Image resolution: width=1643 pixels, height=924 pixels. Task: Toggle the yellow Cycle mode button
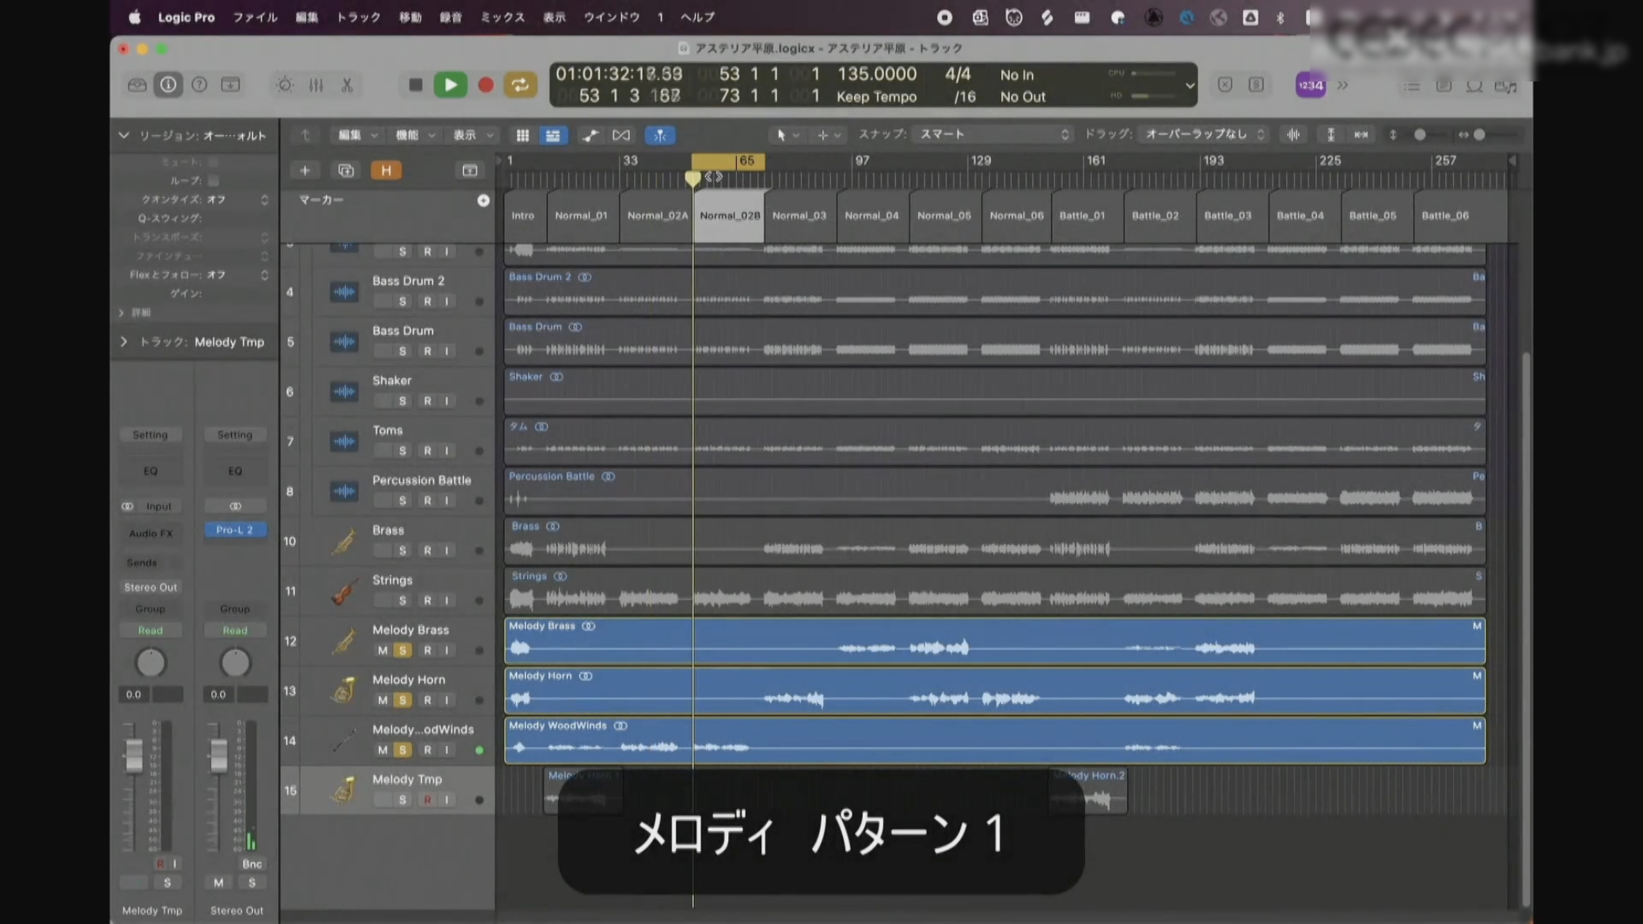point(520,85)
